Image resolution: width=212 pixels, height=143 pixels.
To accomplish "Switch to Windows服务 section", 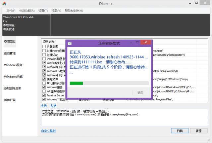I will point(13,65).
